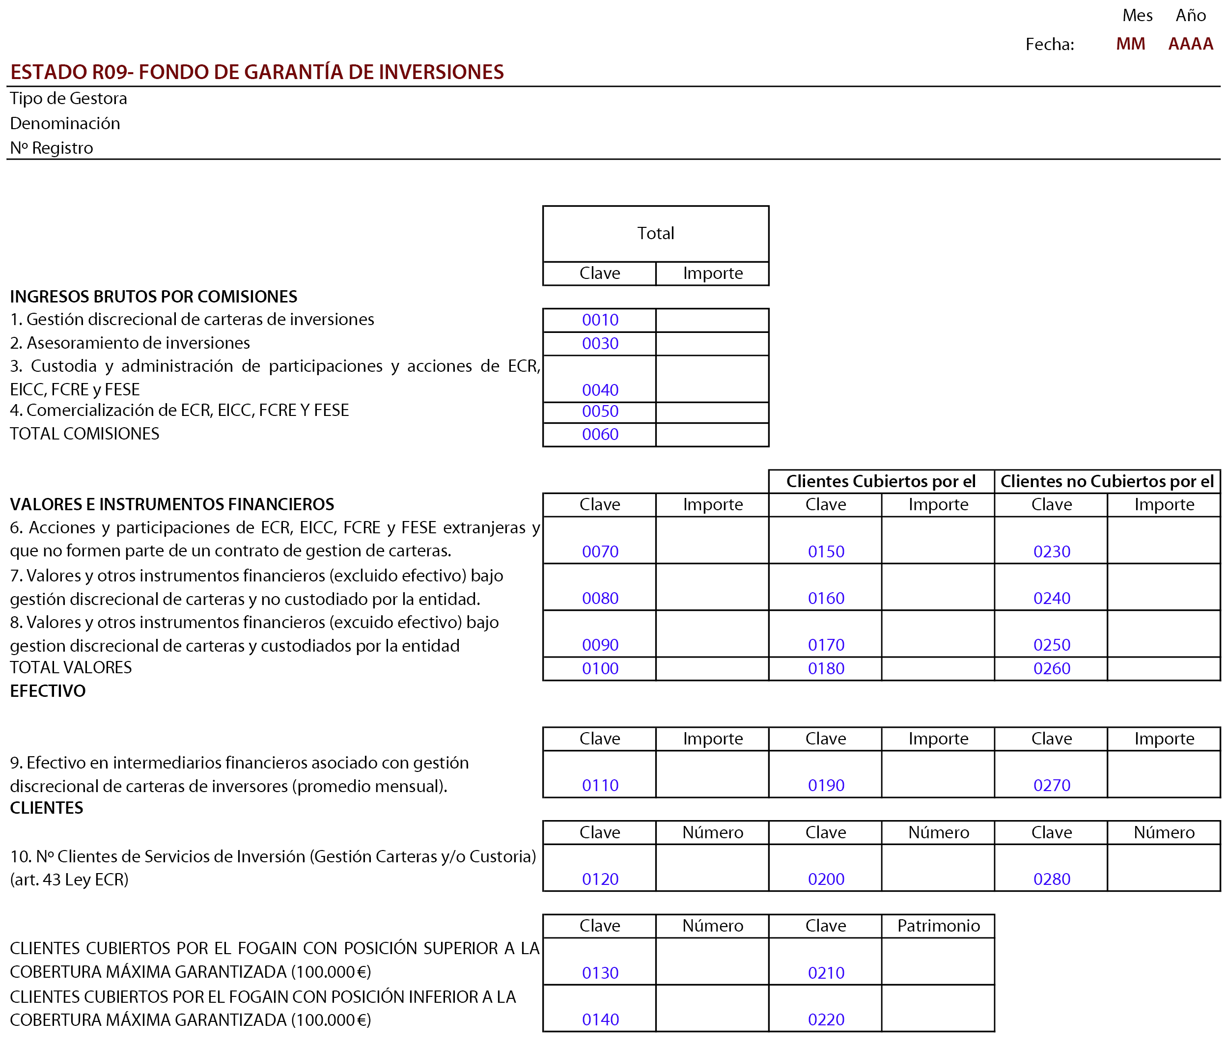Click the Patrimonio cell next to clave 0210

tap(938, 962)
